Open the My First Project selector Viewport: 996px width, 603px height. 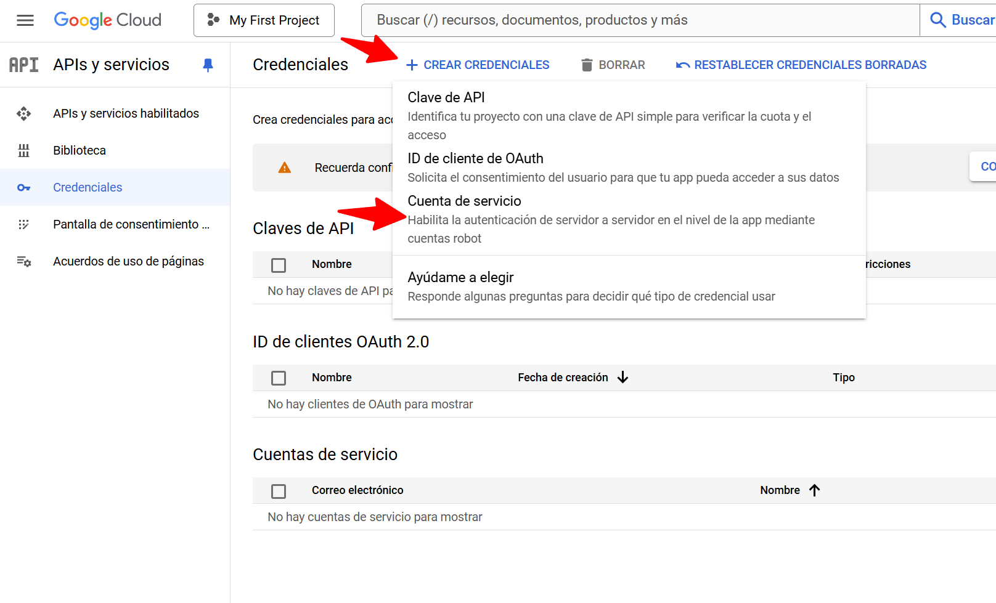264,20
